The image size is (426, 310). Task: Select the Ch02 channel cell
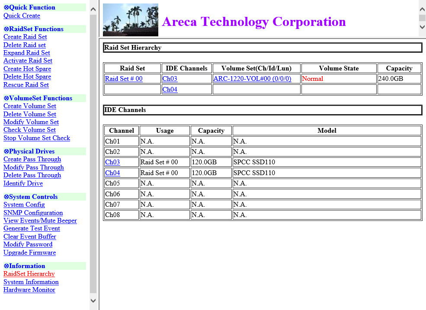point(122,152)
